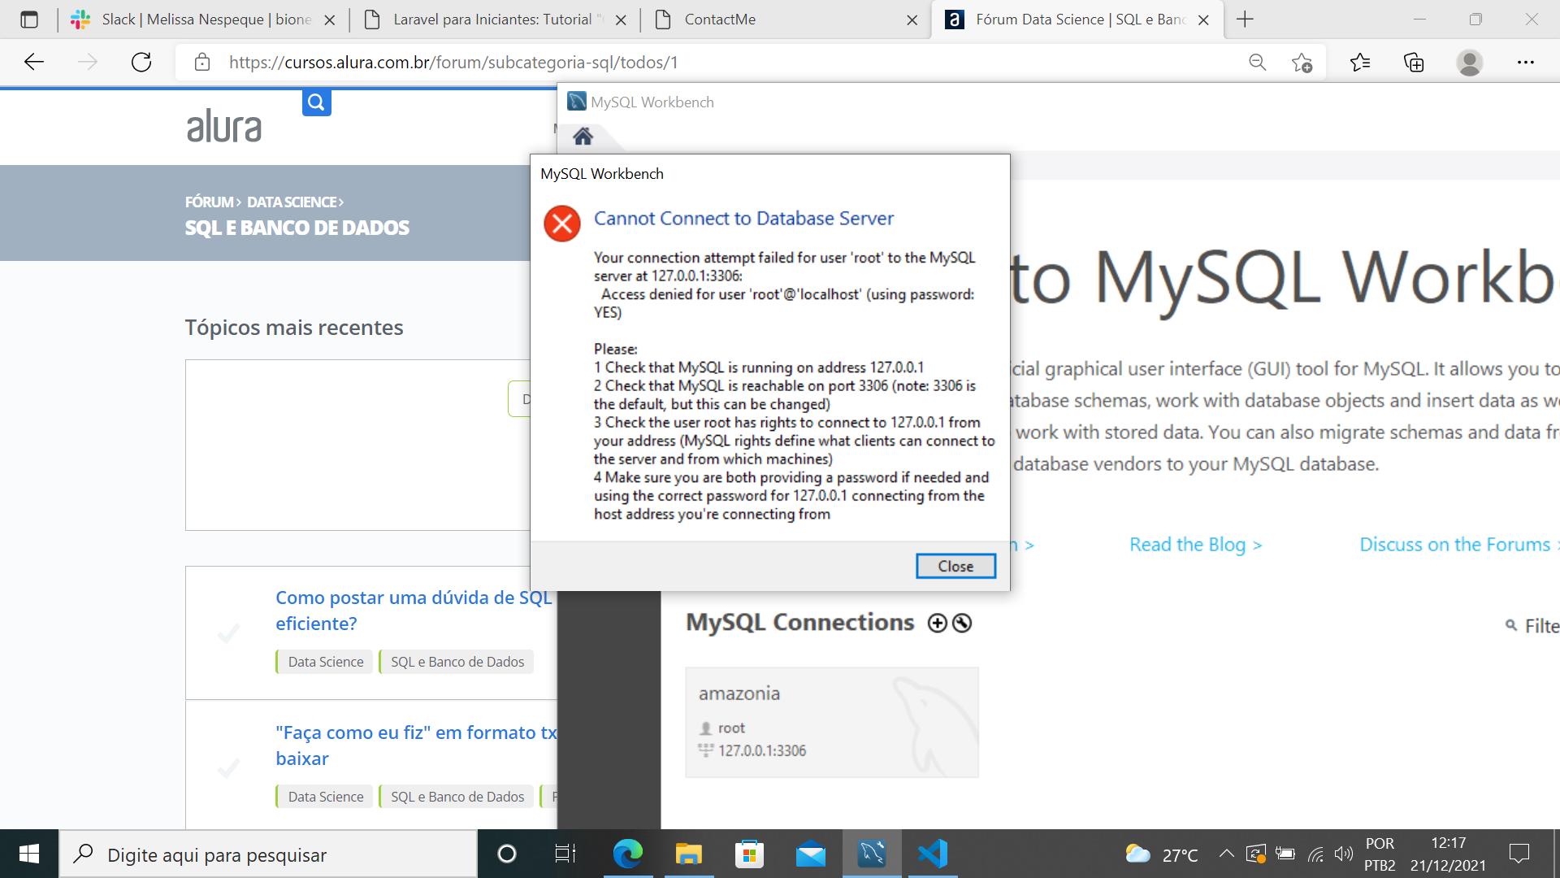
Task: Open network Wi-Fi status icon
Action: (1316, 854)
